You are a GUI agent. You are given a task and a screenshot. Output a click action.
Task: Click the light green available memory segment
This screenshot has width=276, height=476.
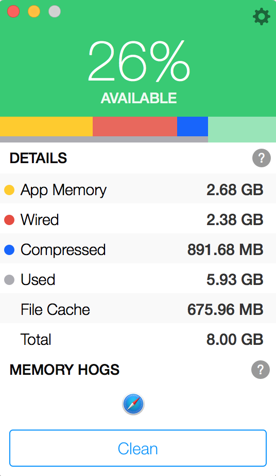242,129
